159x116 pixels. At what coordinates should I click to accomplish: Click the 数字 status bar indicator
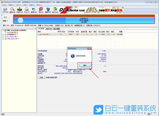[x=149, y=114]
